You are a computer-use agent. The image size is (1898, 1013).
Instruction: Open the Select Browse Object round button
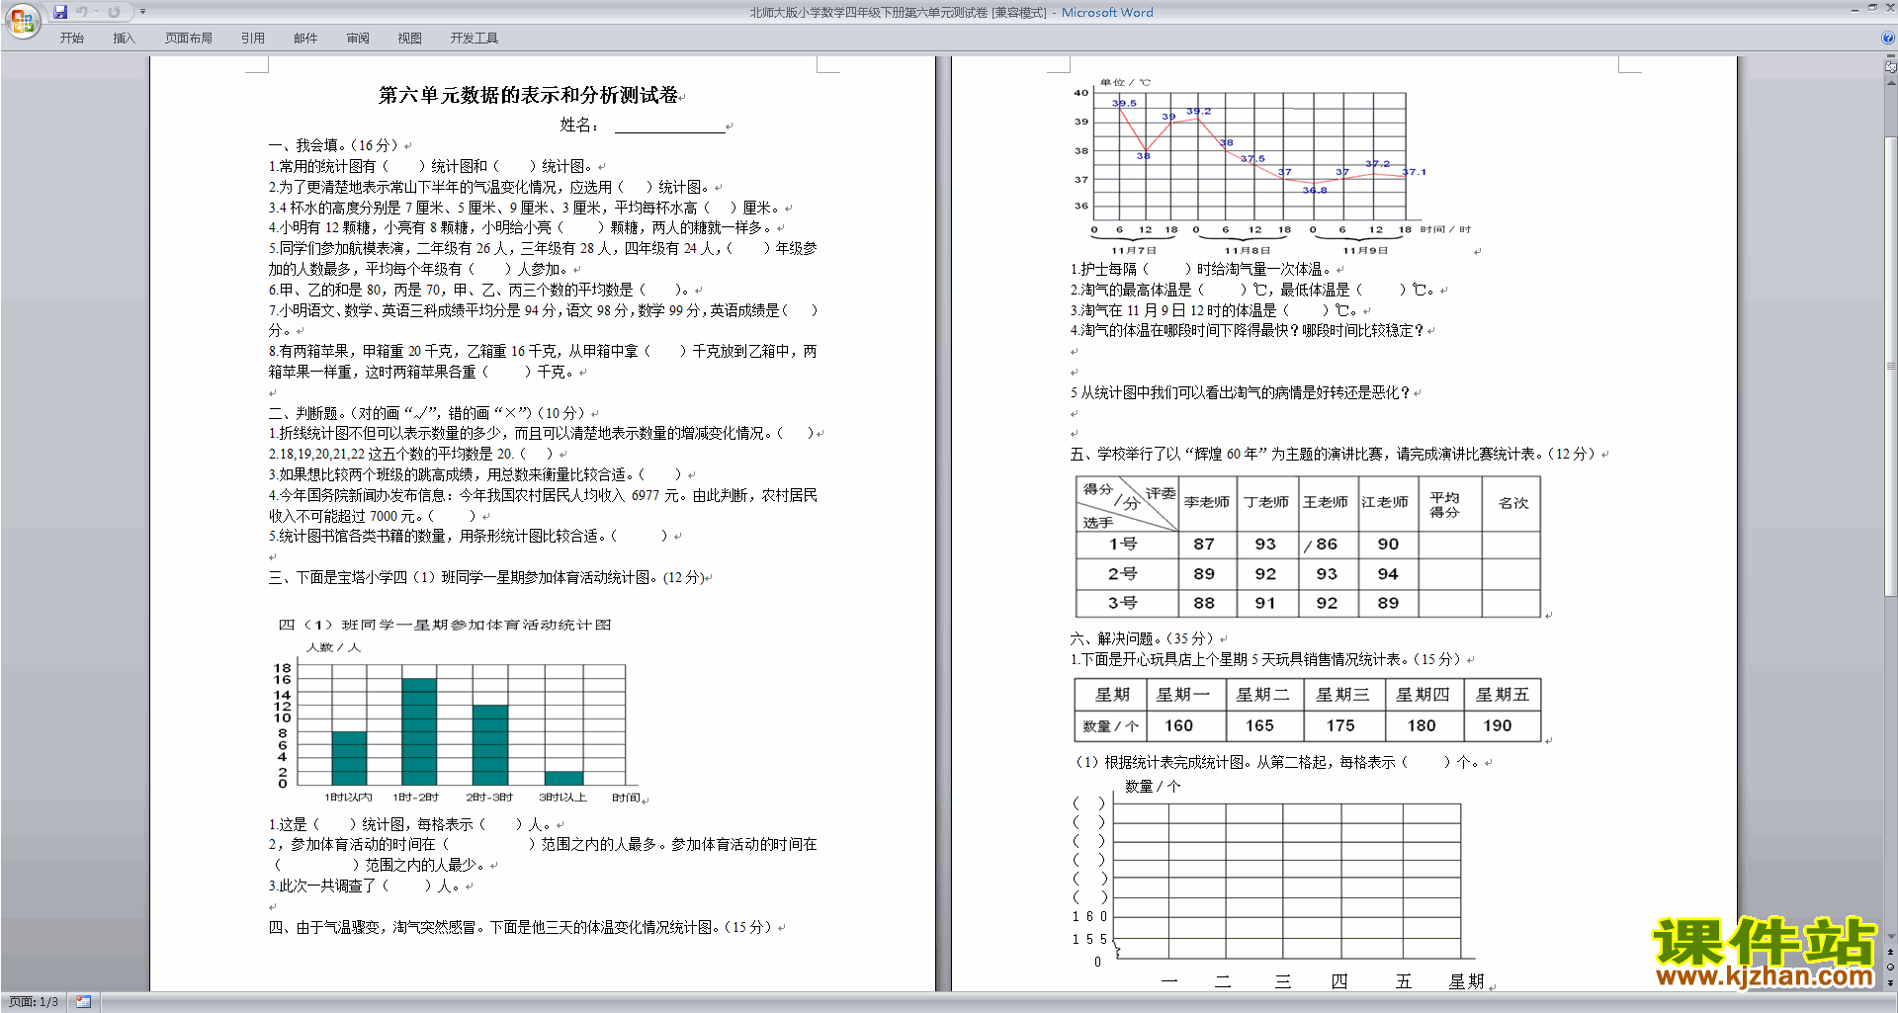pyautogui.click(x=1891, y=968)
